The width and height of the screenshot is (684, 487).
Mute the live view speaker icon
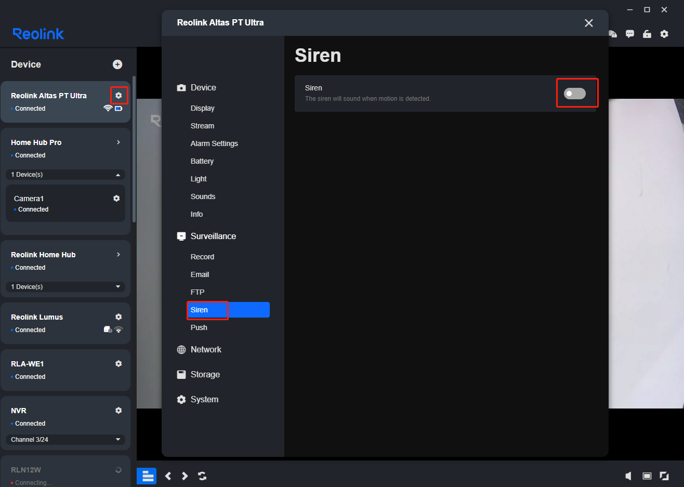tap(628, 476)
